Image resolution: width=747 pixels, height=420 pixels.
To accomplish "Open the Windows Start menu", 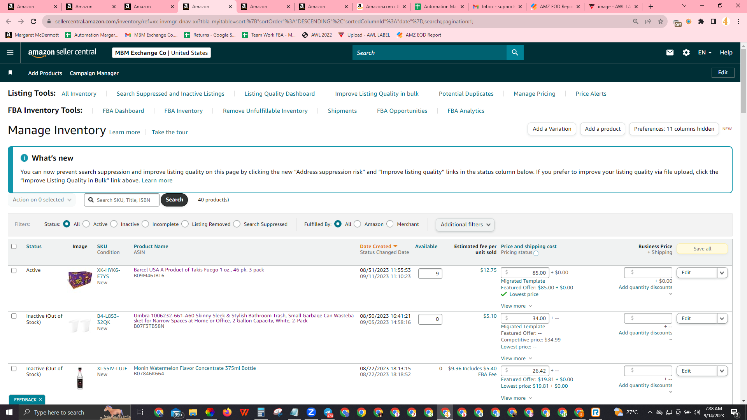I will tap(9, 412).
